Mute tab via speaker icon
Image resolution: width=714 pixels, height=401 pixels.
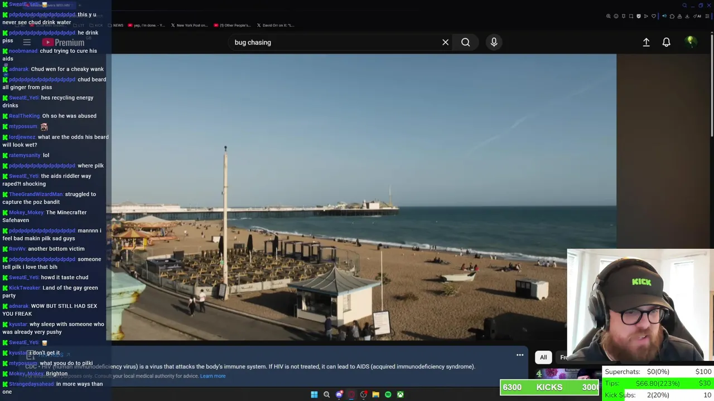click(664, 16)
